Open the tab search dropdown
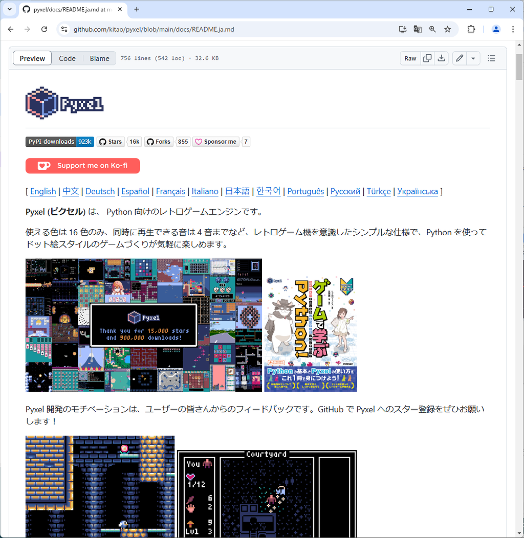Image resolution: width=524 pixels, height=538 pixels. tap(9, 9)
